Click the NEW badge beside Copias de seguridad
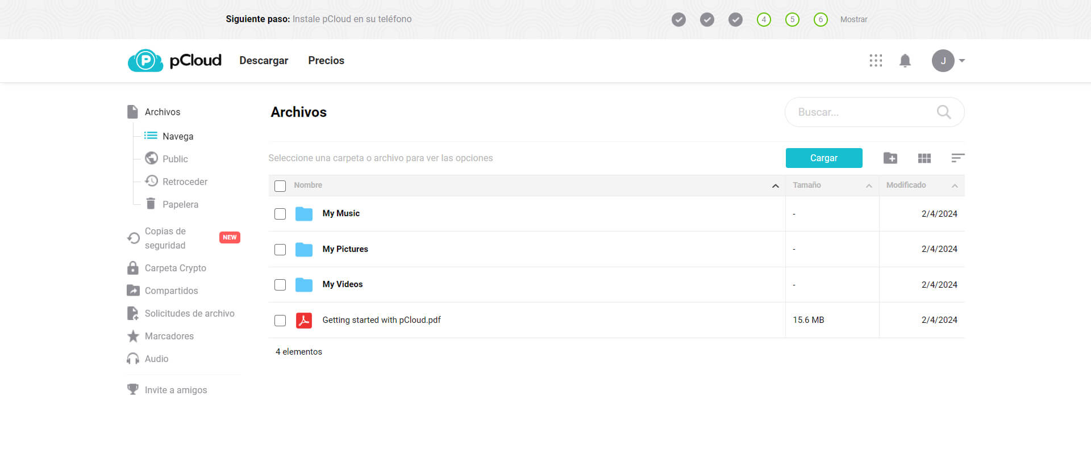Viewport: 1091px width, 467px height. [x=230, y=238]
